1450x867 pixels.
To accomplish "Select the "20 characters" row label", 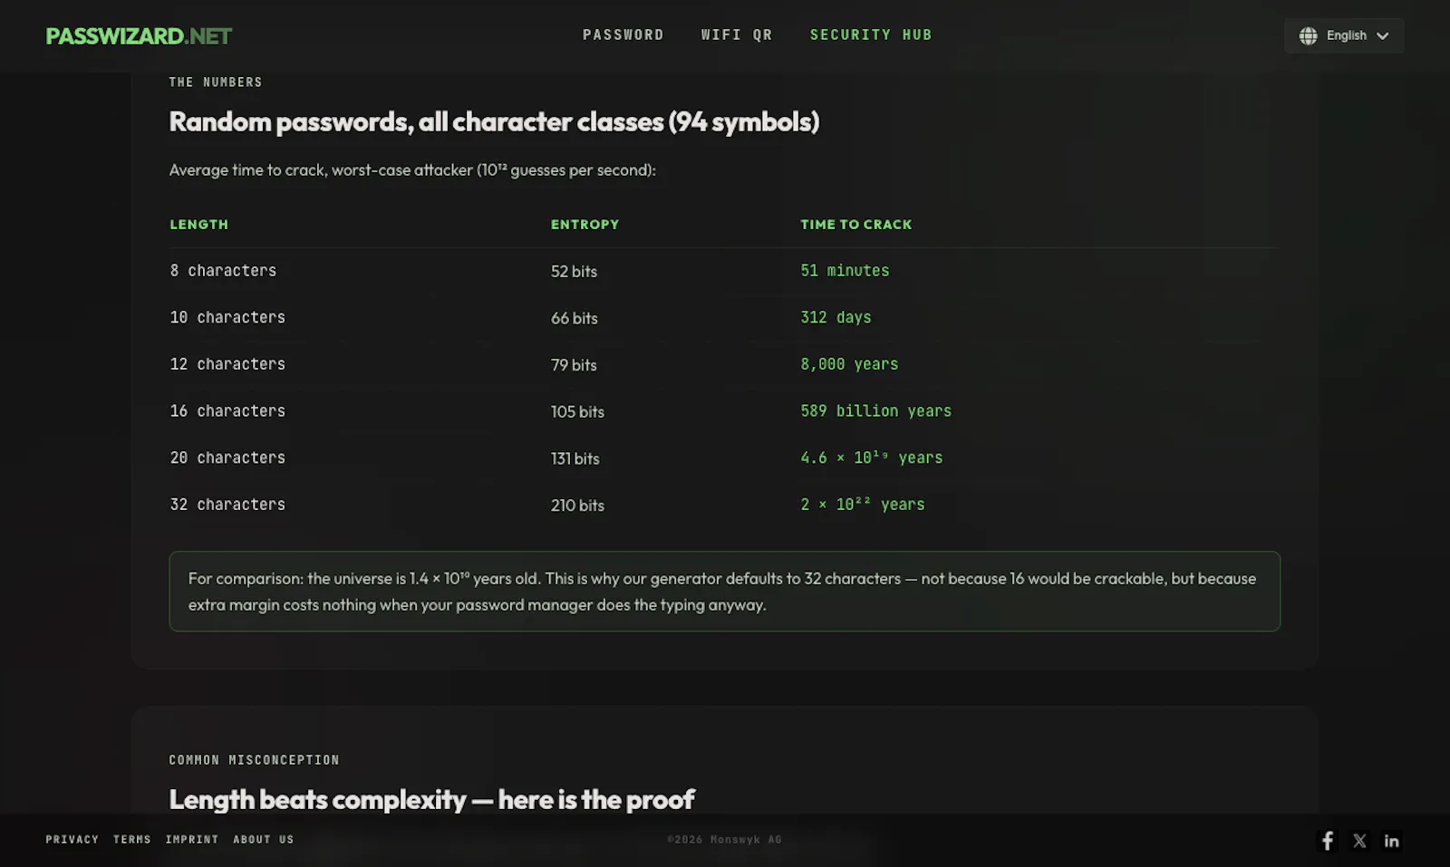I will pos(227,458).
